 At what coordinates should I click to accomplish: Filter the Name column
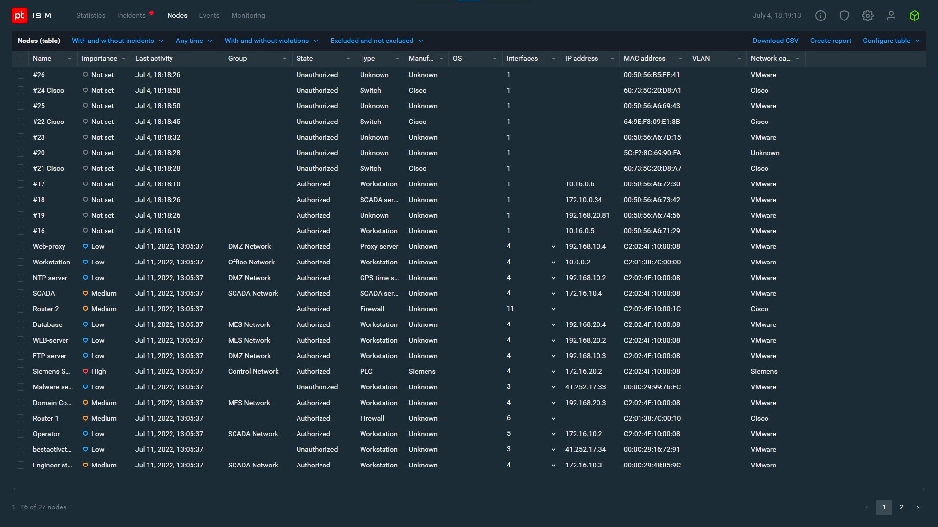[69, 59]
